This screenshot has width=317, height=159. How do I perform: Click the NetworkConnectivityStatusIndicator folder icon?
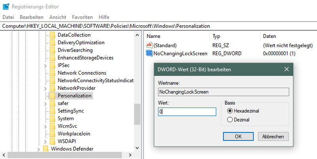tap(52, 80)
